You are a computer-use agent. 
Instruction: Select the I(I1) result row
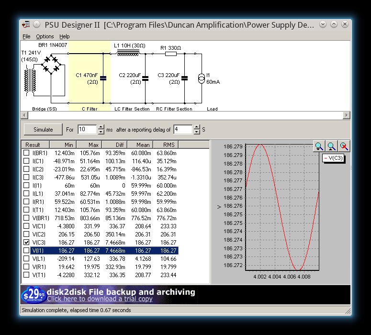104,186
